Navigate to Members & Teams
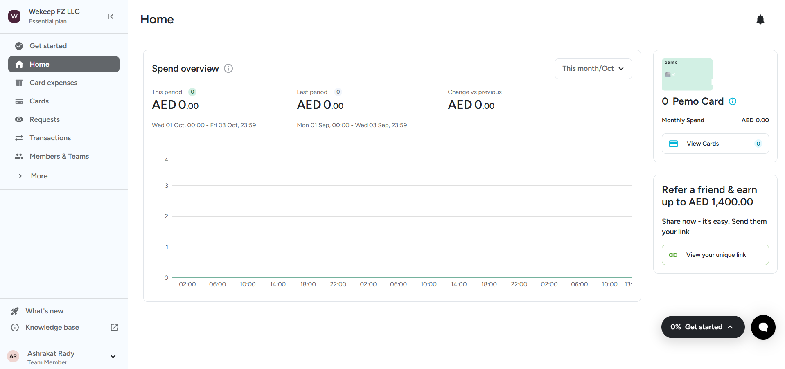This screenshot has height=369, width=785. click(x=59, y=156)
